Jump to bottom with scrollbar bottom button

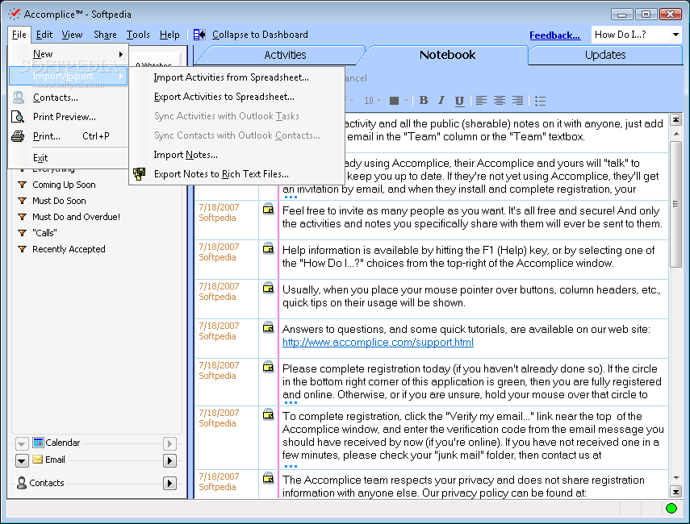(675, 492)
